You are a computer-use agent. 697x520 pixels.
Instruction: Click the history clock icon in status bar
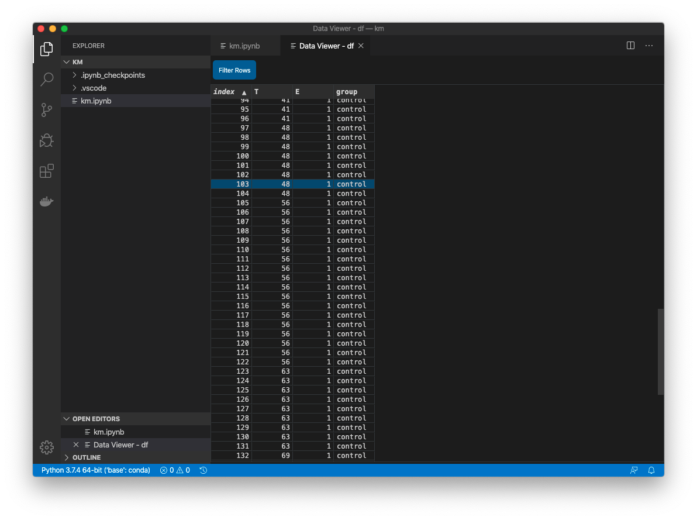pos(203,470)
